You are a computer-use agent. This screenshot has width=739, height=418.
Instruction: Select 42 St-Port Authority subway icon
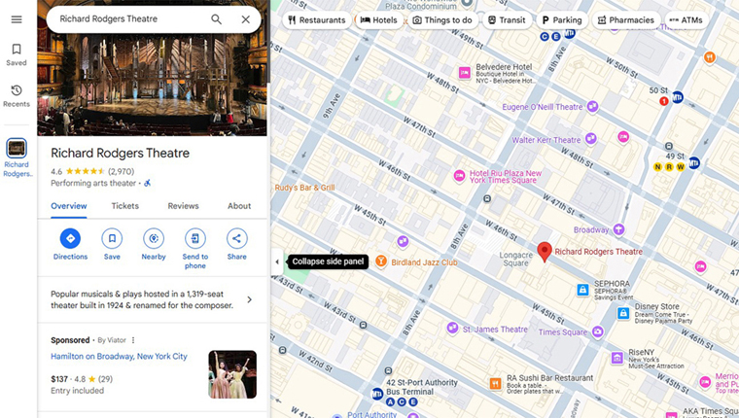[377, 394]
